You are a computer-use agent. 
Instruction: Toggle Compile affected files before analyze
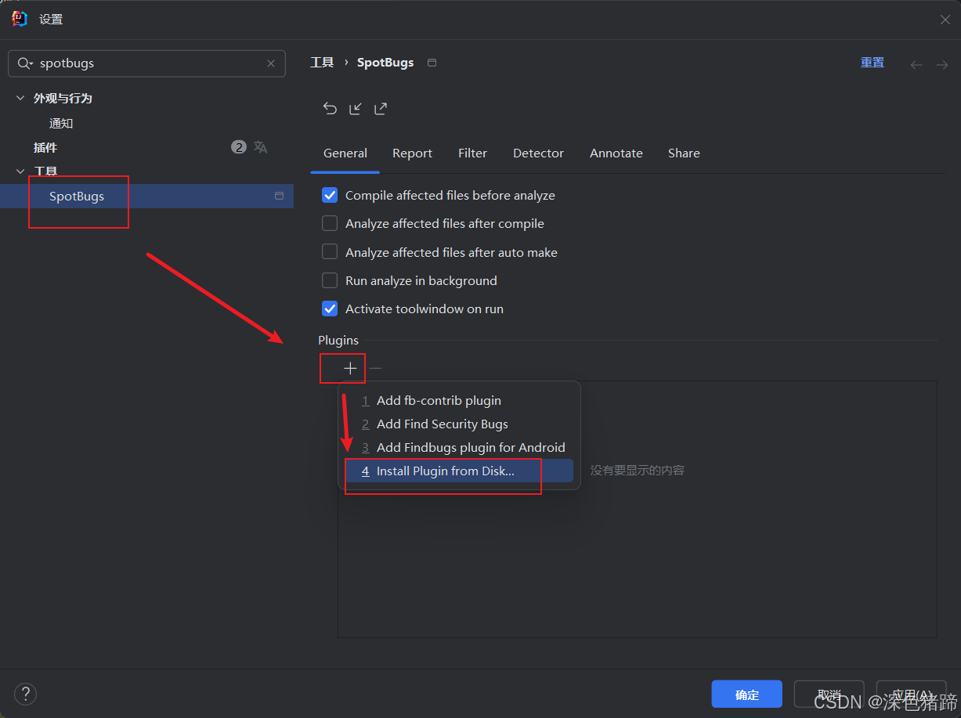(330, 196)
